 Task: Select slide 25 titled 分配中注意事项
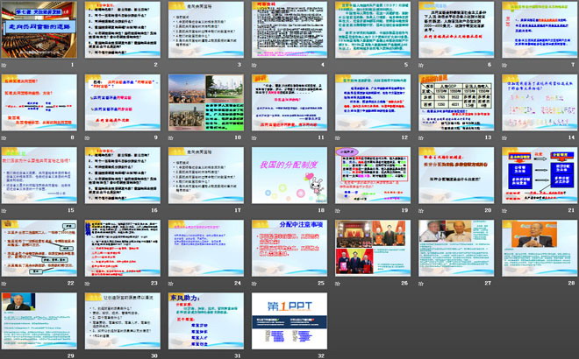[x=289, y=247]
